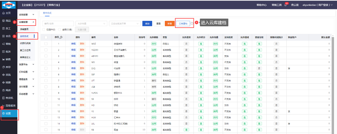The height and width of the screenshot is (134, 337).
Task: Click 编辑 for row 4 微信
Action: coord(73,62)
